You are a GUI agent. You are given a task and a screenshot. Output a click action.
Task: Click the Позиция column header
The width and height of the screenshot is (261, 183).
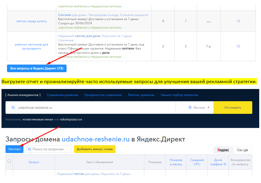155,162
